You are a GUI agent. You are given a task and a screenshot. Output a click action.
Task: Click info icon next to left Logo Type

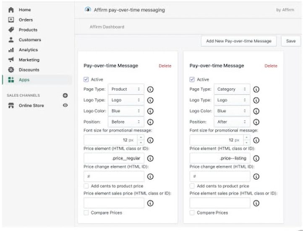pyautogui.click(x=150, y=100)
